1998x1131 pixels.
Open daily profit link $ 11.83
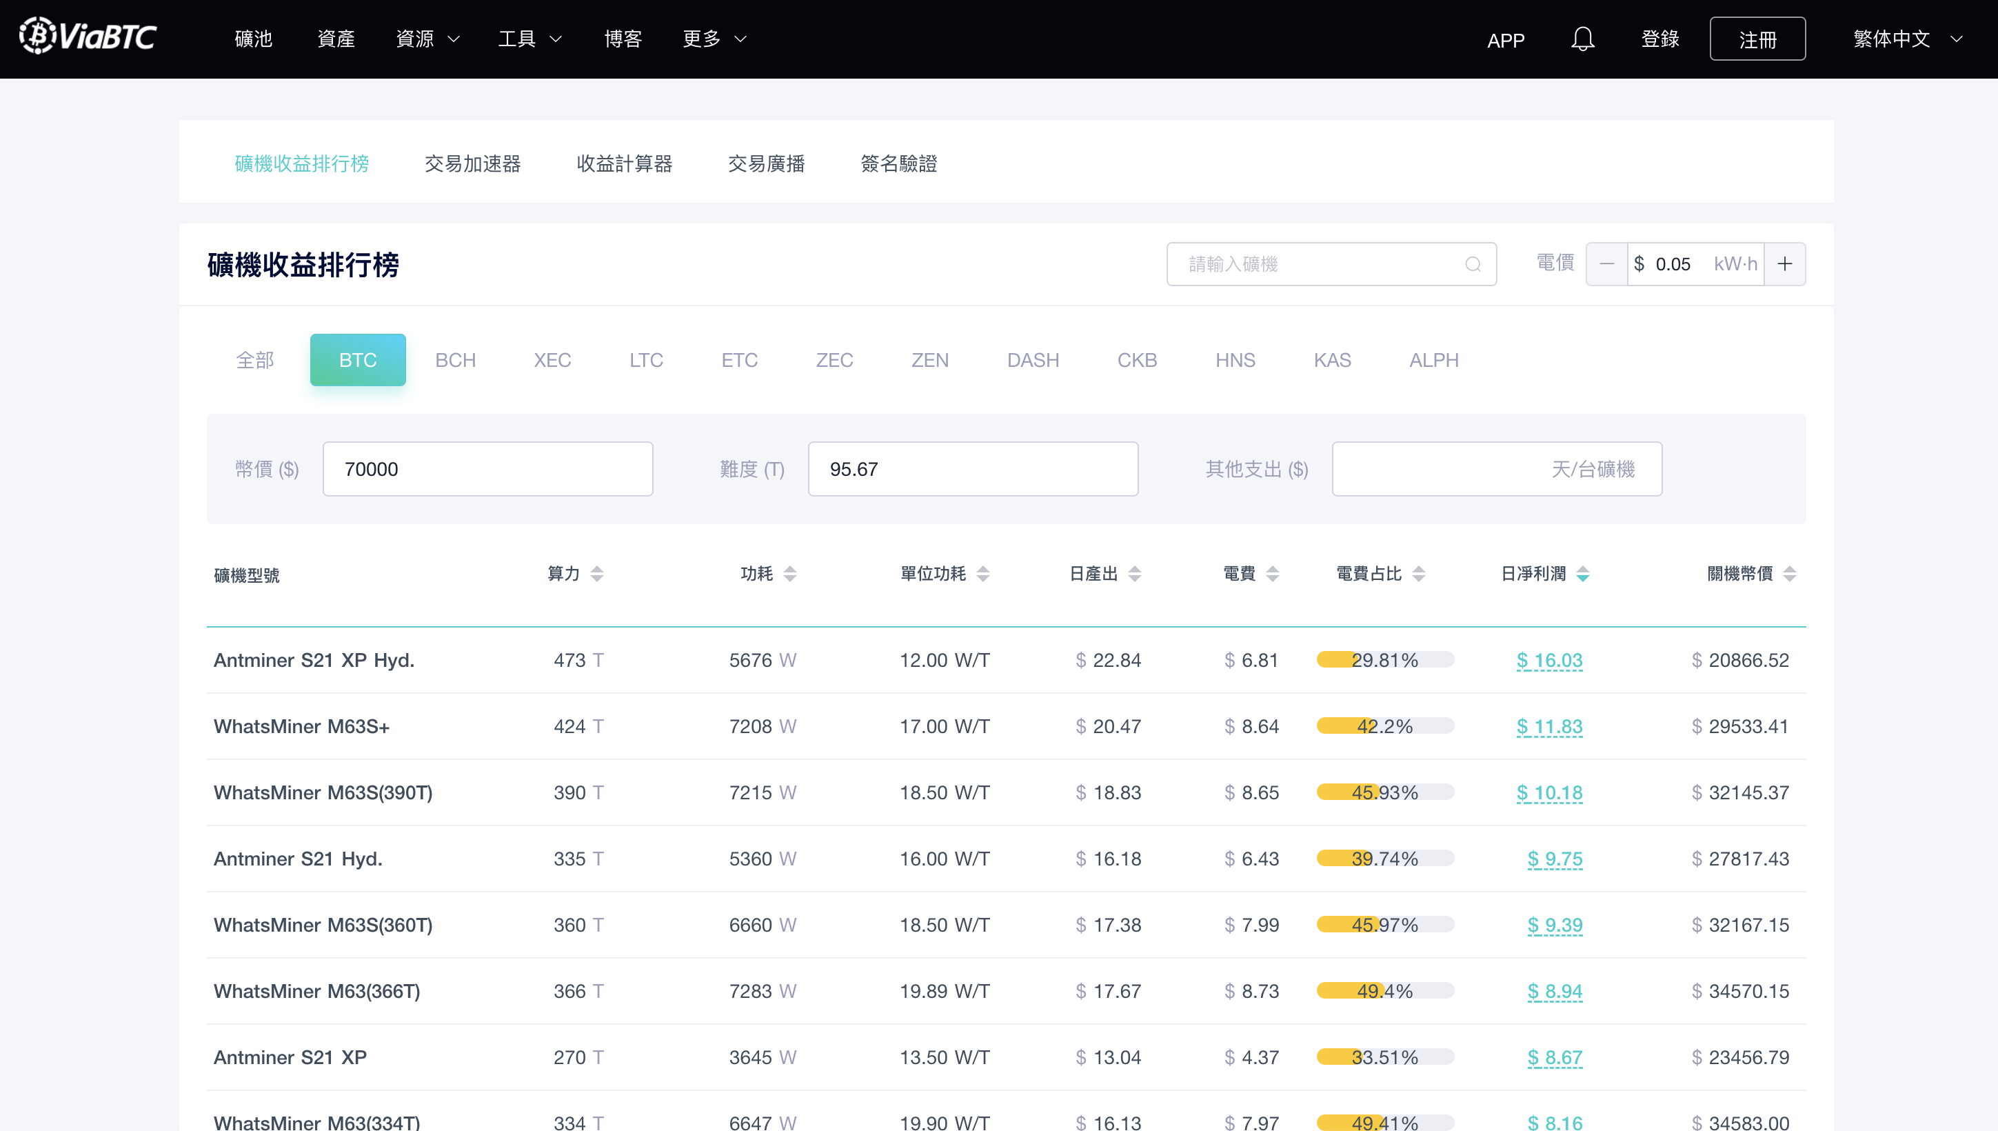1549,726
